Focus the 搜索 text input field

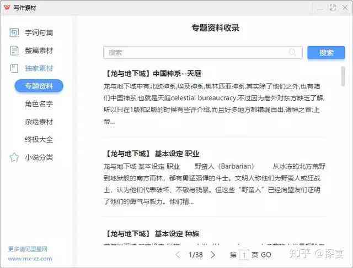click(x=202, y=53)
